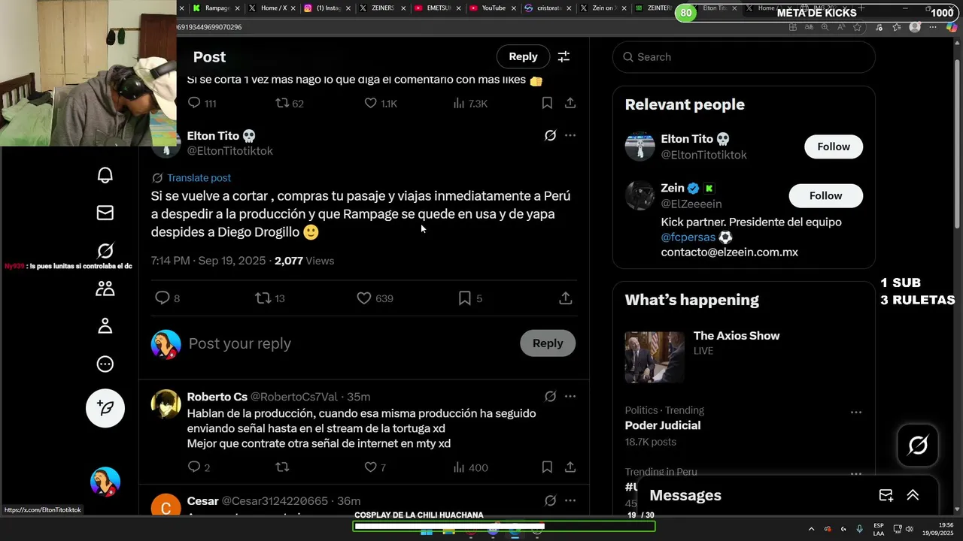Screen dimensions: 963x541
Task: Favorite this page star in address bar
Action: 858,27
